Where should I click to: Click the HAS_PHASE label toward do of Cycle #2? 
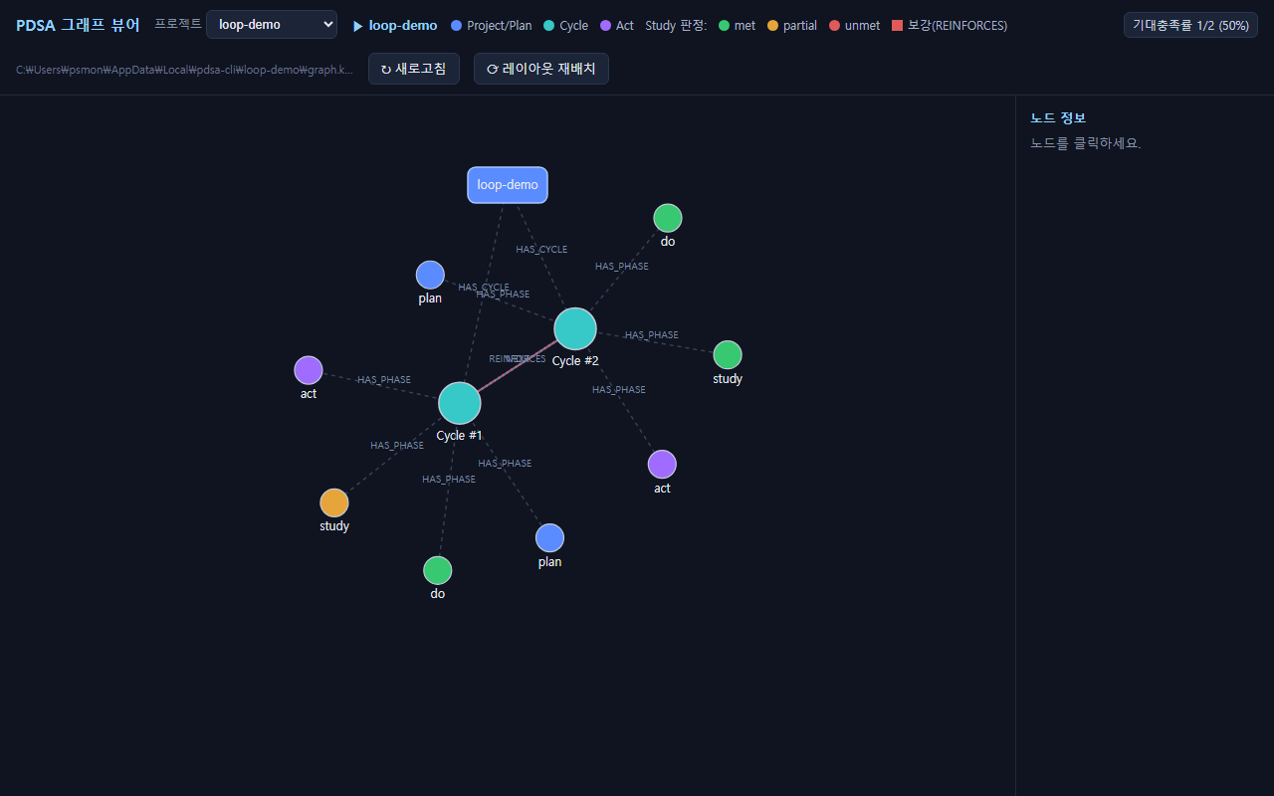[622, 266]
